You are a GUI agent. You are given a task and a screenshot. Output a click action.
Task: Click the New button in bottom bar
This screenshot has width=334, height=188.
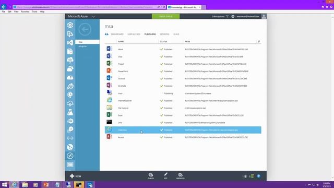pos(75,176)
